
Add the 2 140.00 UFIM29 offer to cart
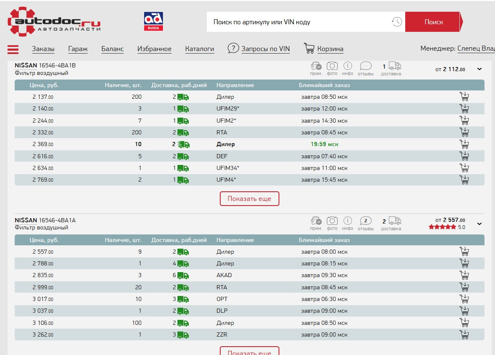coord(464,108)
